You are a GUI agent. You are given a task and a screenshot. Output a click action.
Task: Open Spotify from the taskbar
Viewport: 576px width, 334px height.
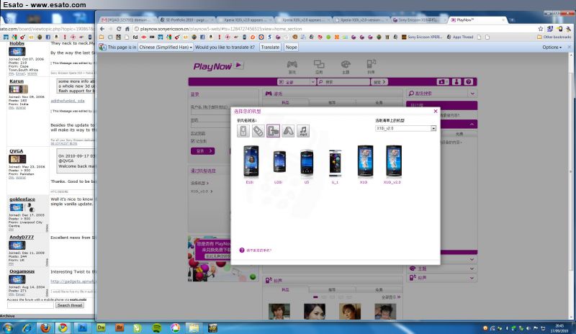click(x=157, y=328)
